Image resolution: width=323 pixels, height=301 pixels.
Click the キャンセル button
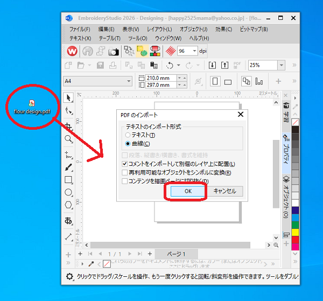click(224, 191)
